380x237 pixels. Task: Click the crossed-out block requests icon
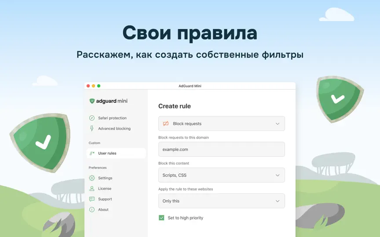click(x=166, y=124)
